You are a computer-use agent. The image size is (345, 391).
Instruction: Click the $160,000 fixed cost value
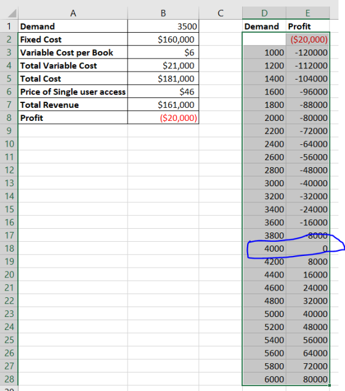[163, 39]
